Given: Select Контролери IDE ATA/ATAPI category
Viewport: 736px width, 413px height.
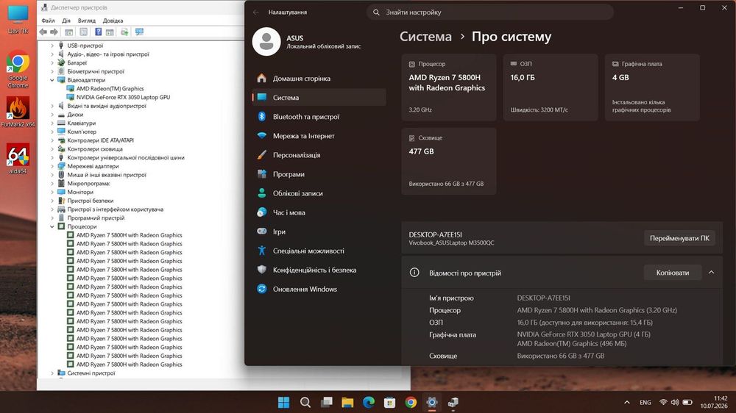Looking at the screenshot, I should (100, 140).
